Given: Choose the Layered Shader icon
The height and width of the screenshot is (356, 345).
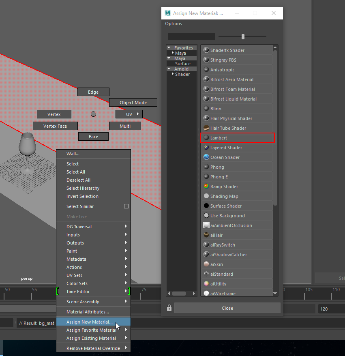Looking at the screenshot, I should pos(206,147).
